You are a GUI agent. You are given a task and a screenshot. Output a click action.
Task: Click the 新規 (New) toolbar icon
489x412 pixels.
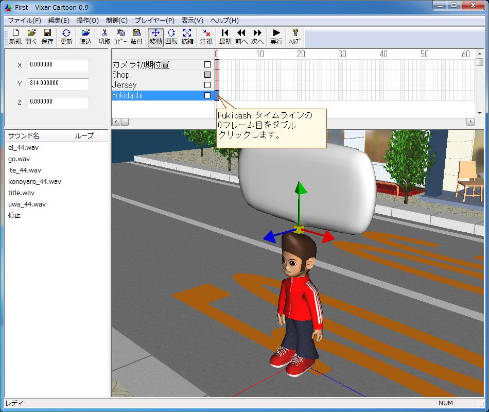pos(15,37)
